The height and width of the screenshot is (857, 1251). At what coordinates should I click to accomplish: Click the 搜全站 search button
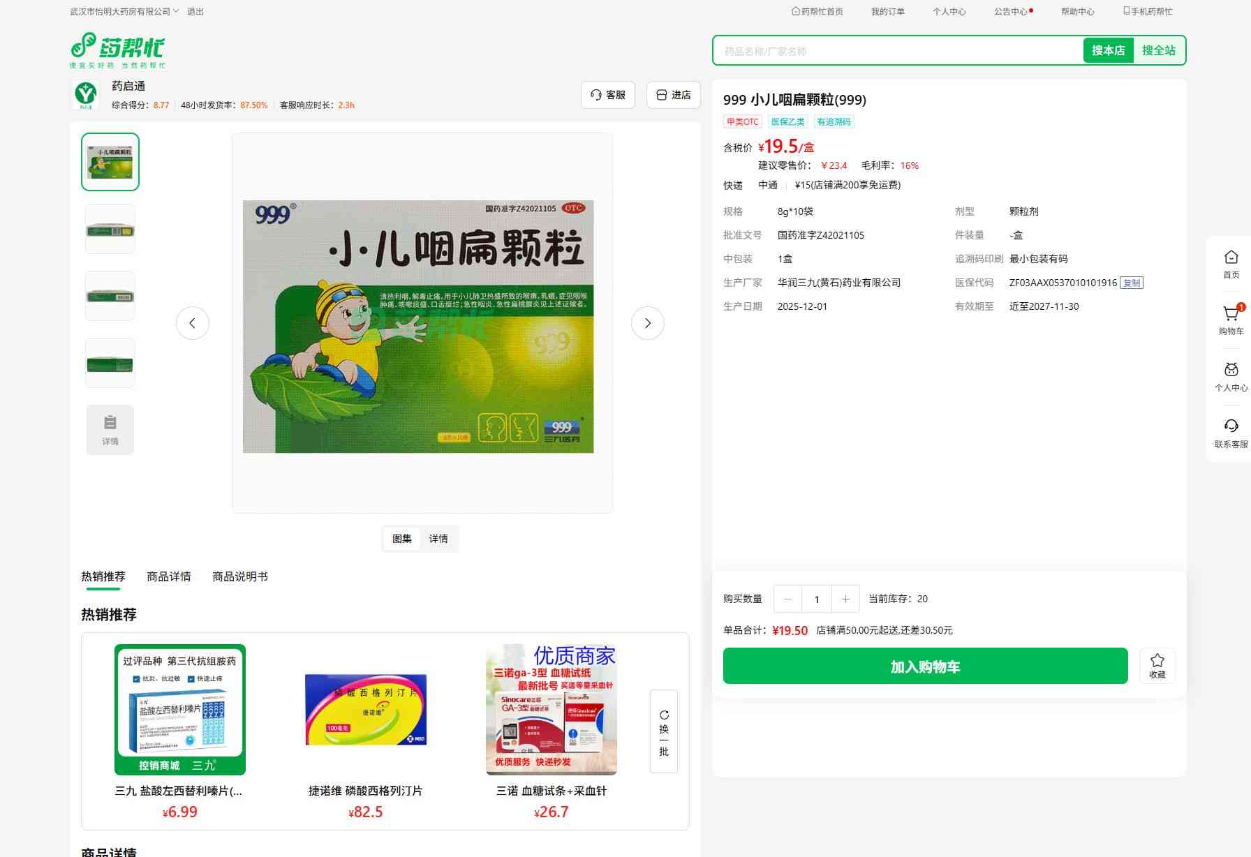(x=1159, y=50)
